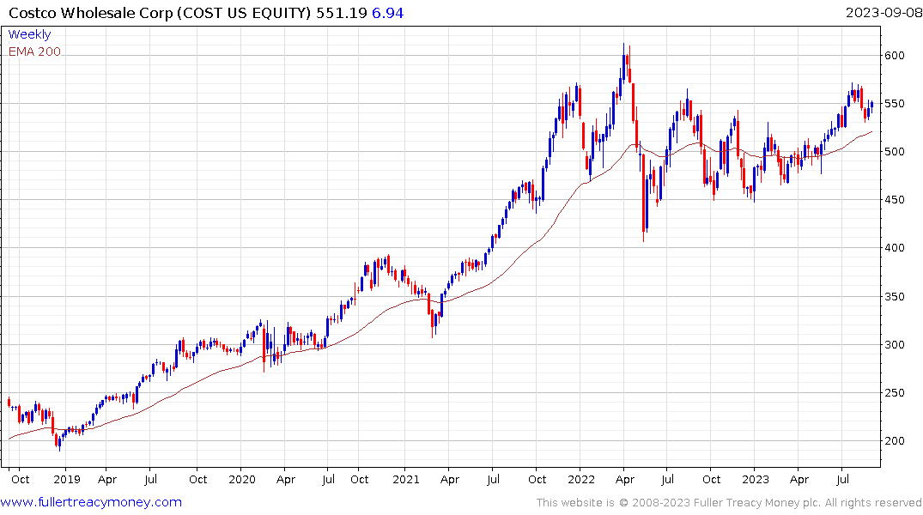Viewport: 923px width, 515px height.
Task: Click the Fuller Treacy Money copyright notice
Action: pos(729,503)
